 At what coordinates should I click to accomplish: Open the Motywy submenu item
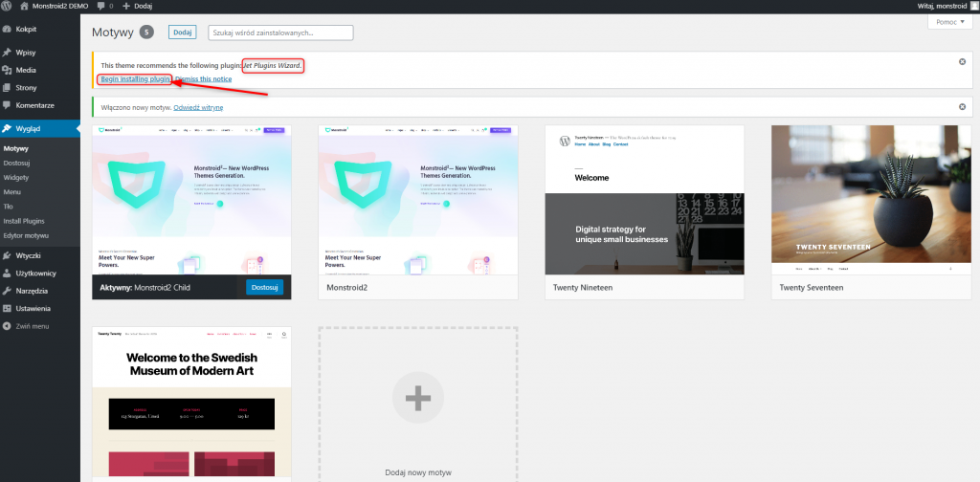click(15, 148)
